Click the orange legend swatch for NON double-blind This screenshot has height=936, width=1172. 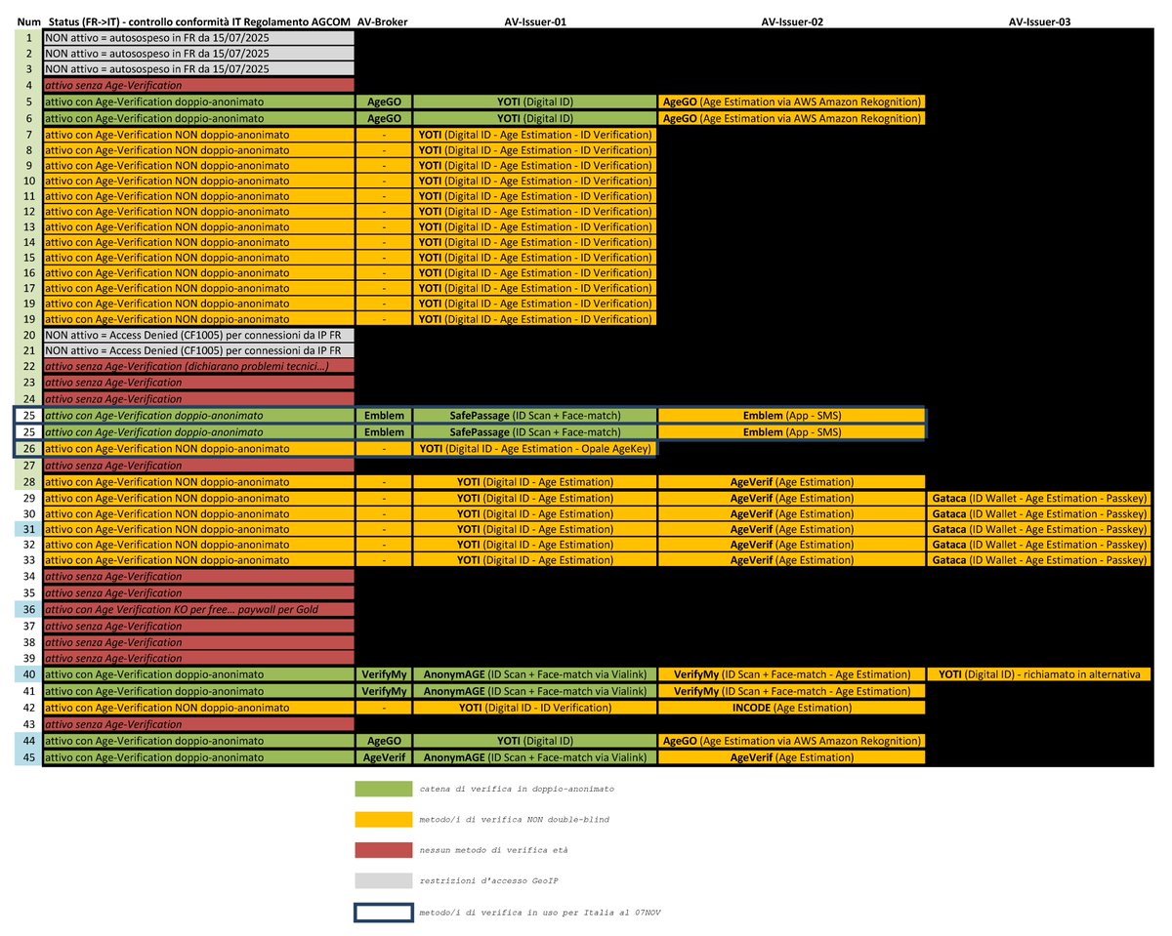pos(384,819)
